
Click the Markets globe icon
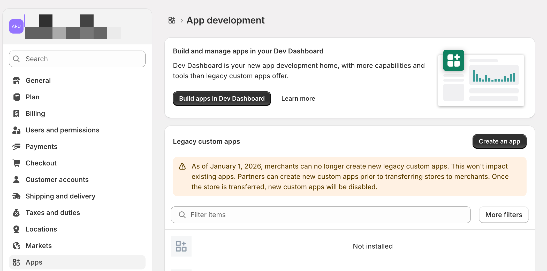(x=16, y=246)
